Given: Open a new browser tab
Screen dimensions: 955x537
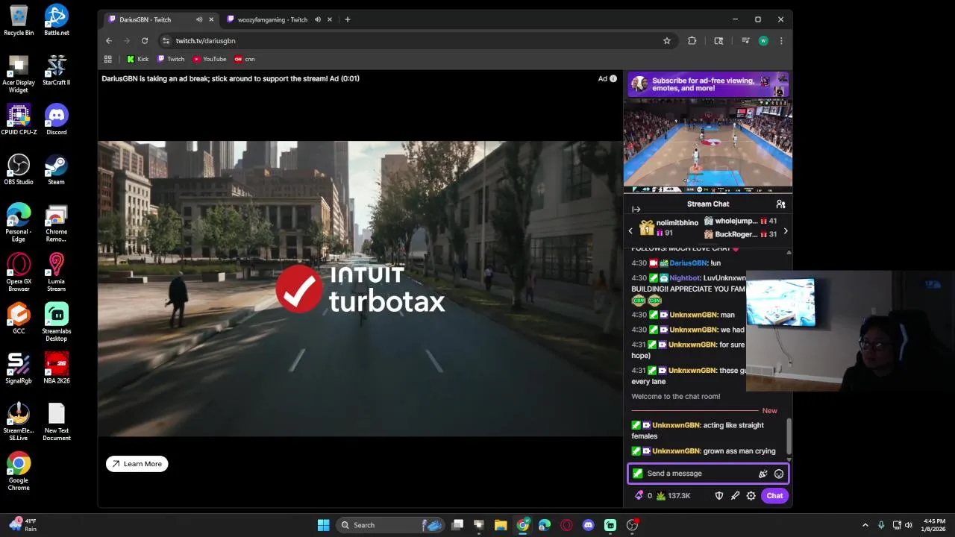Looking at the screenshot, I should tap(347, 19).
